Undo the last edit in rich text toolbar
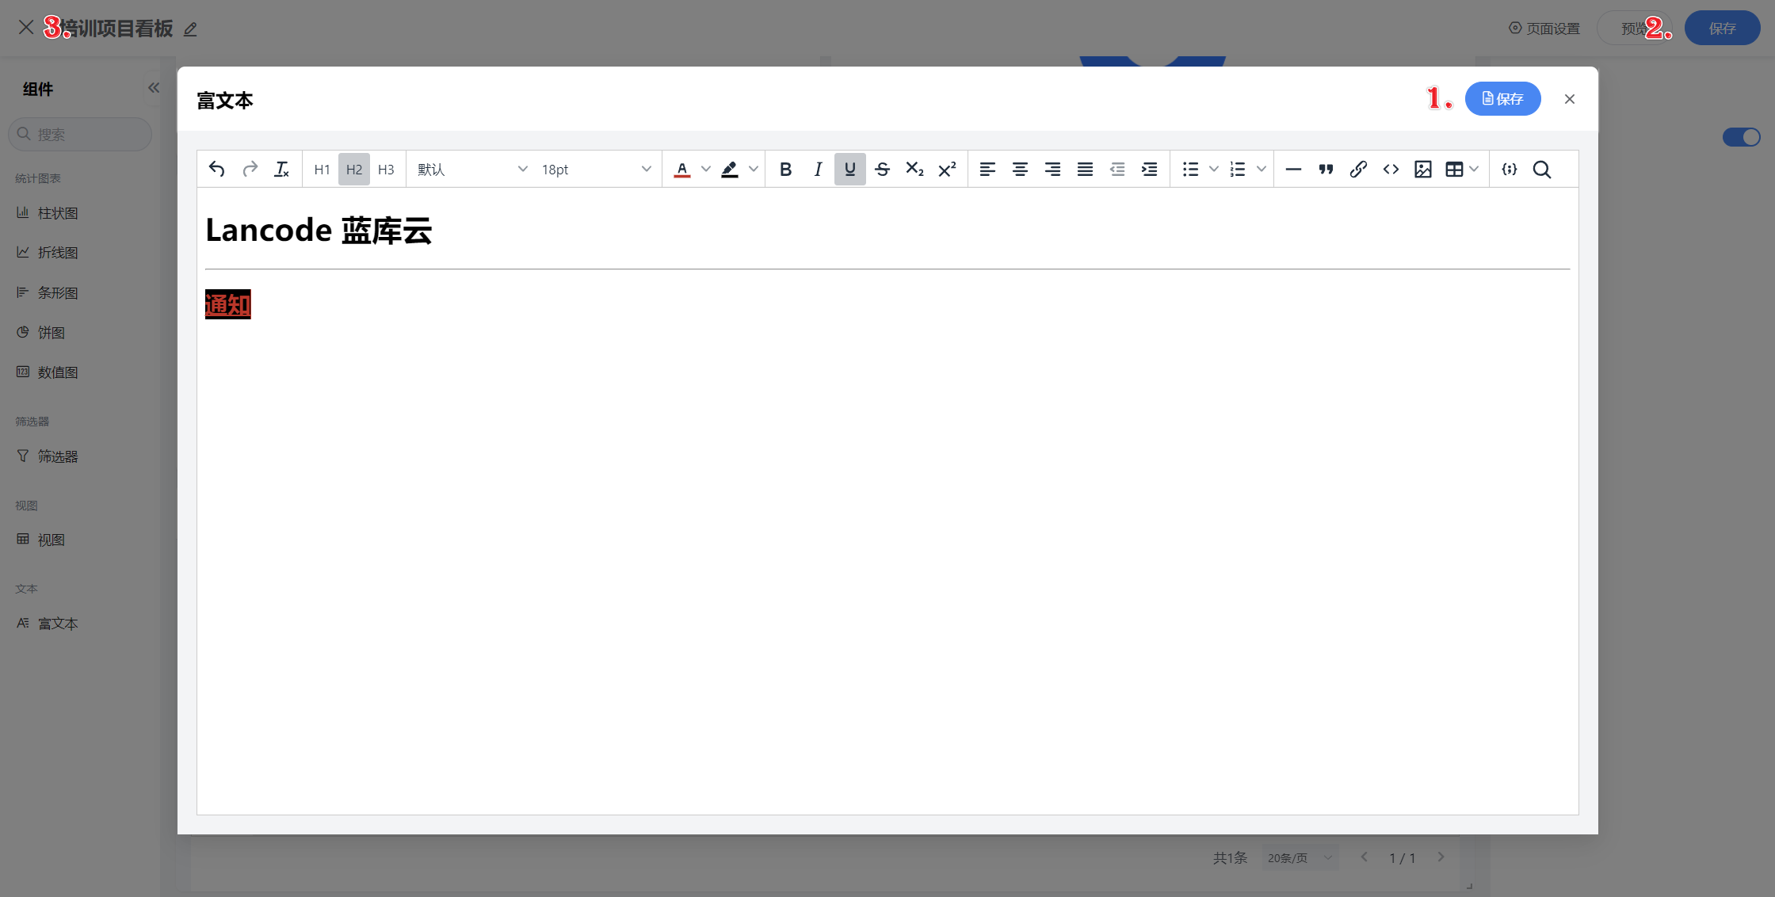This screenshot has height=897, width=1775. click(x=216, y=169)
